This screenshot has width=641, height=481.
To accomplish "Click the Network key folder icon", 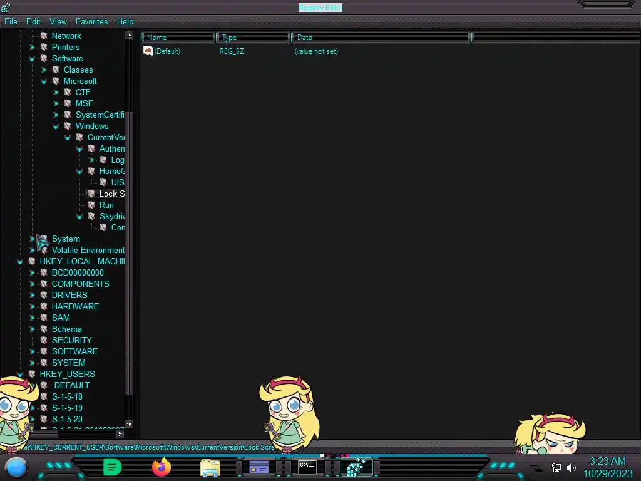I will tap(44, 36).
